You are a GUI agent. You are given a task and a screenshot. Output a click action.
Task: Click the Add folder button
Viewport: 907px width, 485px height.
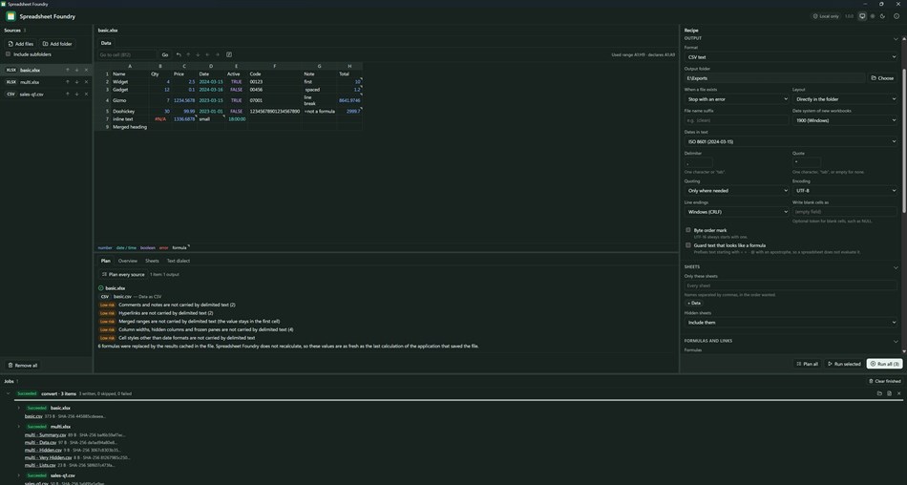57,43
